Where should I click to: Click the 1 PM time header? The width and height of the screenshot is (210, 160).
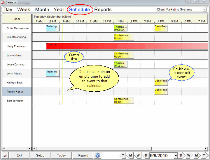point(120,21)
